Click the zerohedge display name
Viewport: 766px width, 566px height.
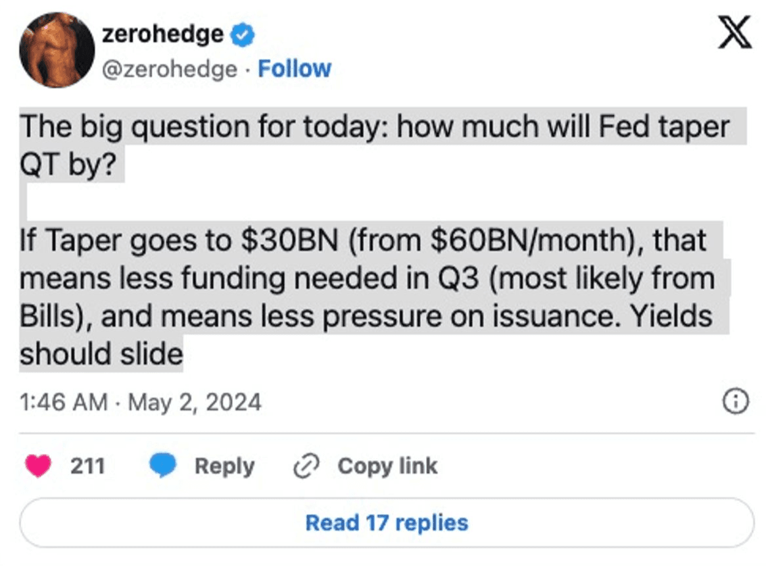(162, 34)
